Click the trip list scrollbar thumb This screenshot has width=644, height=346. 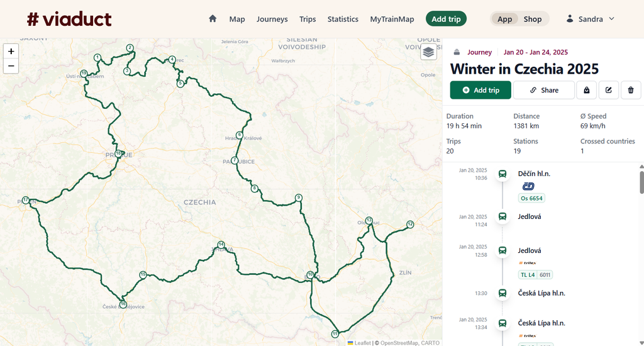641,182
